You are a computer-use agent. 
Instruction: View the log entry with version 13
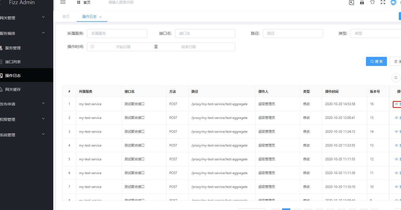tap(397, 145)
